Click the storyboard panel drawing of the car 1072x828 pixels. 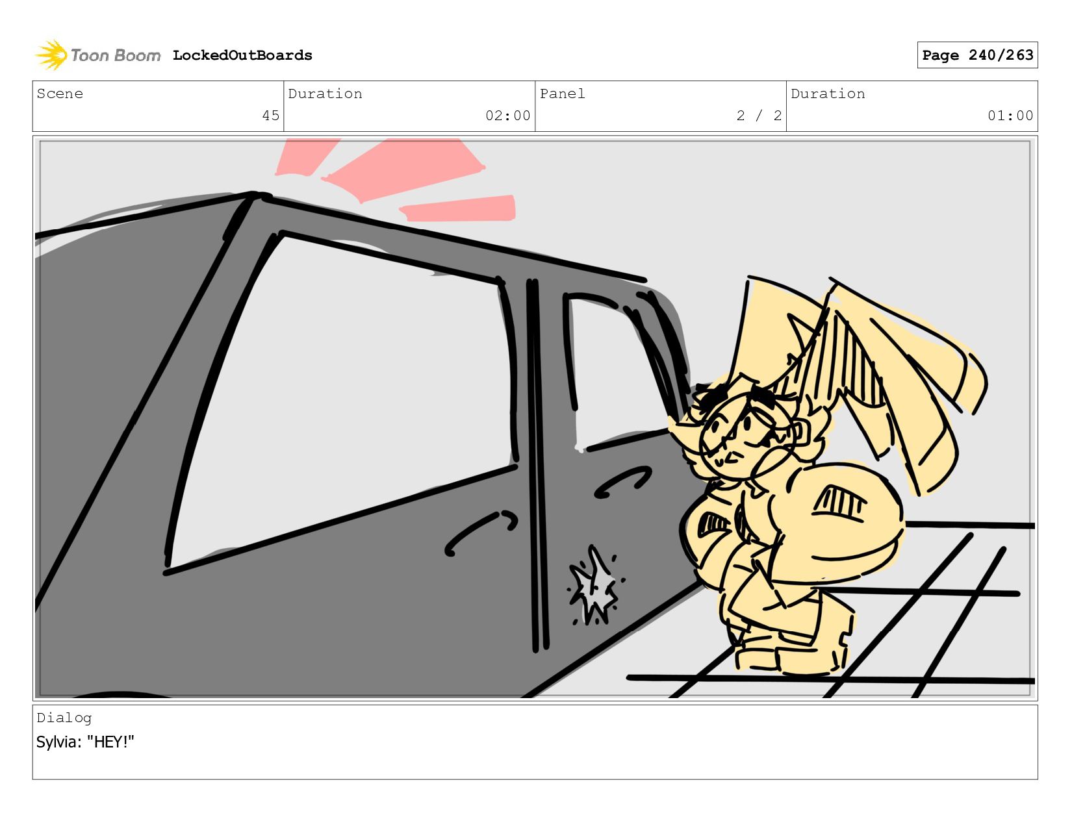point(535,419)
